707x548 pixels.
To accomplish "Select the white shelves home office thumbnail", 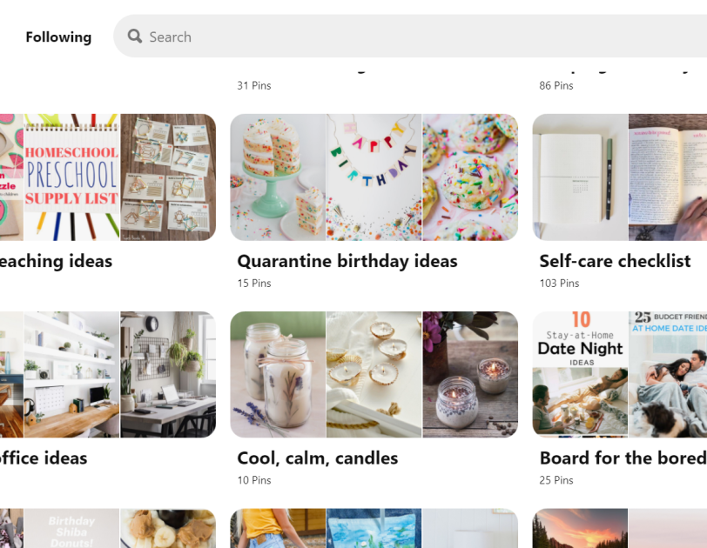I will [x=71, y=375].
